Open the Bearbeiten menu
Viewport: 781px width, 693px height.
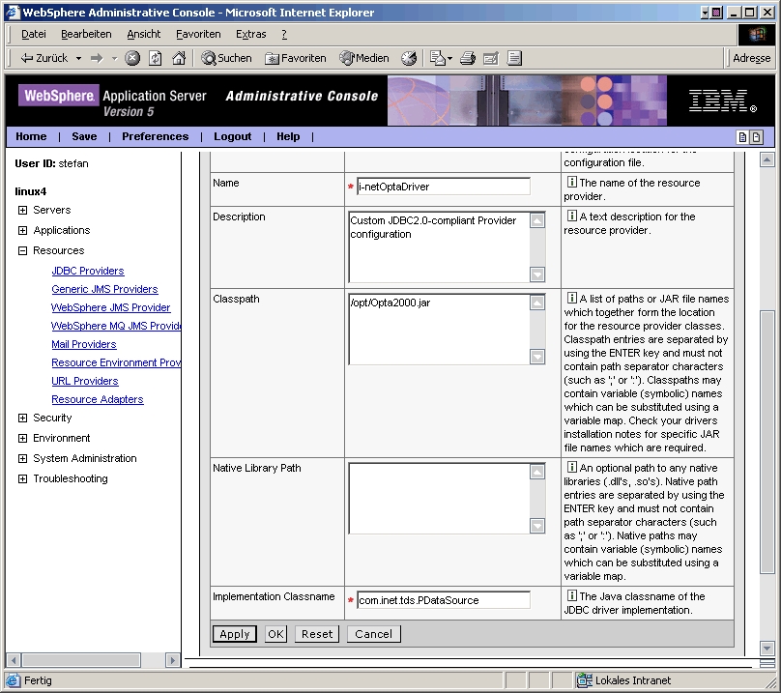86,35
